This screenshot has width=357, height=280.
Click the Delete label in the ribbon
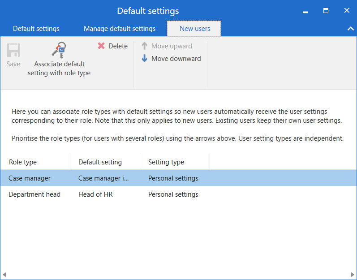click(118, 46)
